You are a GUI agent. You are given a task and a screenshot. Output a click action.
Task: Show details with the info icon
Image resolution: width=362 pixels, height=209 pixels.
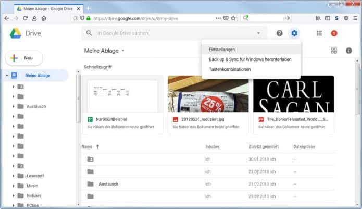pos(348,51)
